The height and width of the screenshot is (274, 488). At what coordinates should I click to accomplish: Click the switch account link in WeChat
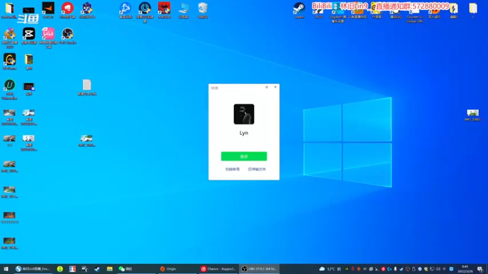232,169
